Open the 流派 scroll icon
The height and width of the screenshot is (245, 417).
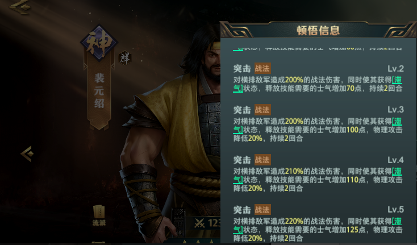coord(99,215)
